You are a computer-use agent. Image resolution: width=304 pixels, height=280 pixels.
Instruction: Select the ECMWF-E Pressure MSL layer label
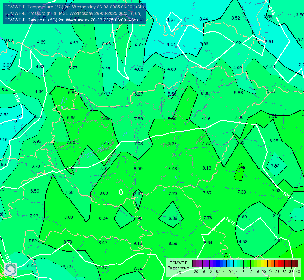click(73, 13)
